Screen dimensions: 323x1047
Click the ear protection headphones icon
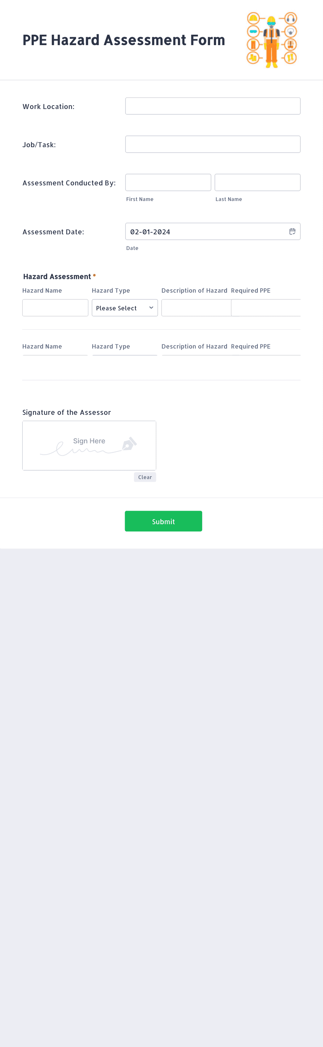click(x=290, y=18)
